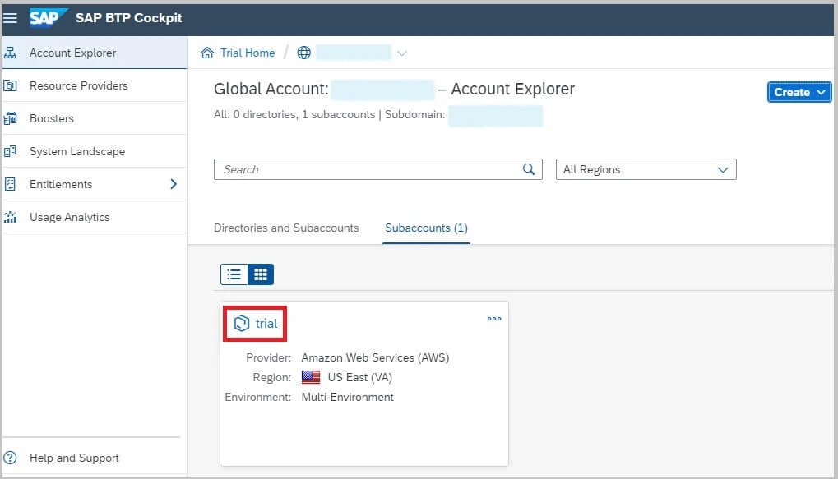This screenshot has width=838, height=479.
Task: Open Usage Analytics
Action: (x=95, y=218)
